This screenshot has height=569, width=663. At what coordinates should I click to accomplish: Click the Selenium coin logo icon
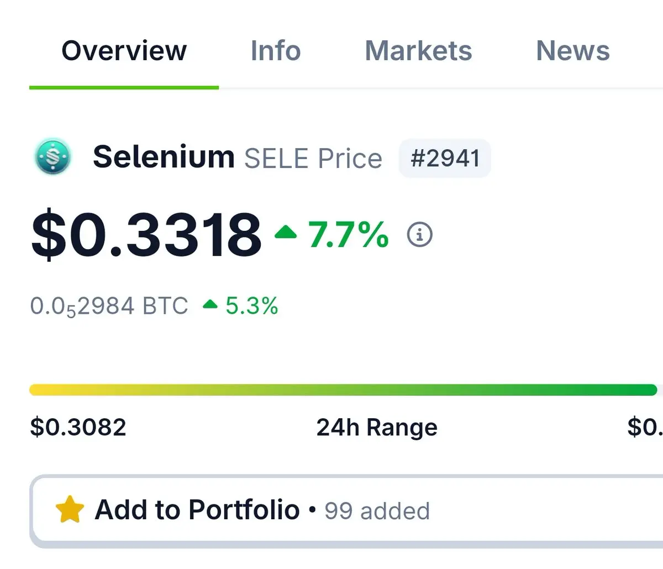[52, 157]
